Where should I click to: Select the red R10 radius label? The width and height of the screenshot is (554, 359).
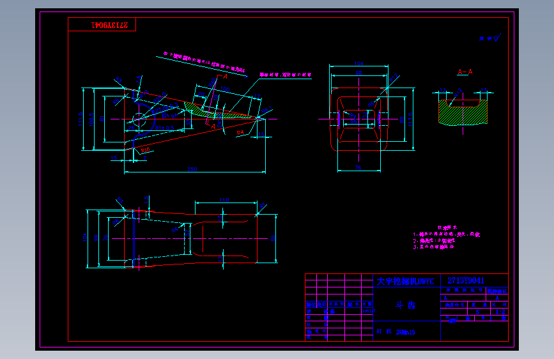click(145, 150)
